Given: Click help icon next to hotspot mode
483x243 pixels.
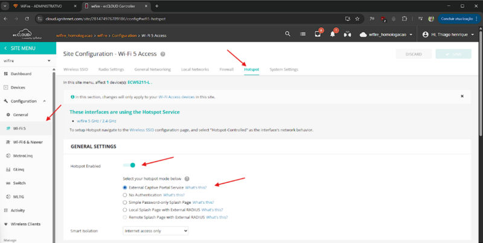Looking at the screenshot, I should coord(187,178).
